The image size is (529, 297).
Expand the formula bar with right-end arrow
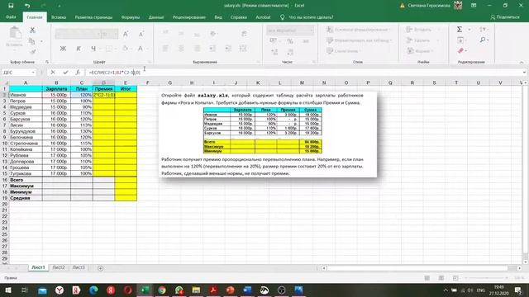click(524, 73)
